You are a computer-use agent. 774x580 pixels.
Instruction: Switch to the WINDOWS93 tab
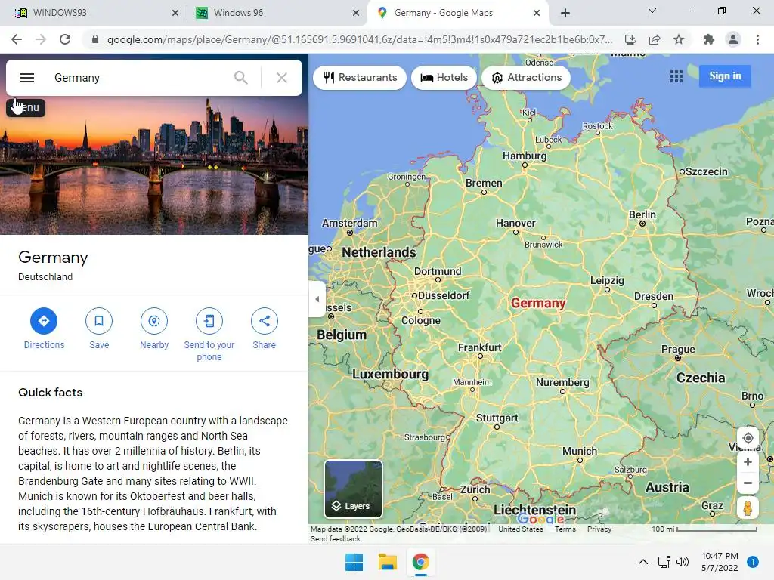94,13
